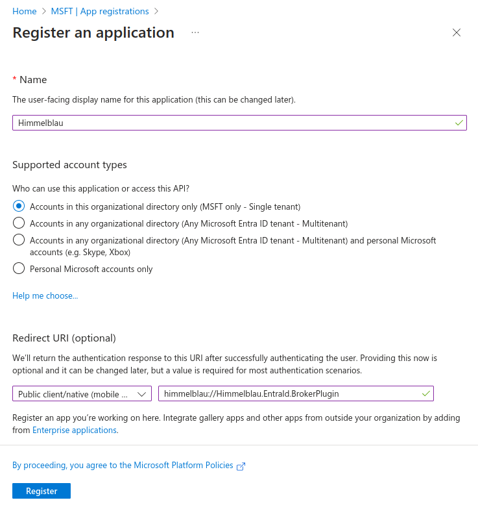
Task: Open MSFT | App registrations breadcrumb
Action: (x=100, y=12)
